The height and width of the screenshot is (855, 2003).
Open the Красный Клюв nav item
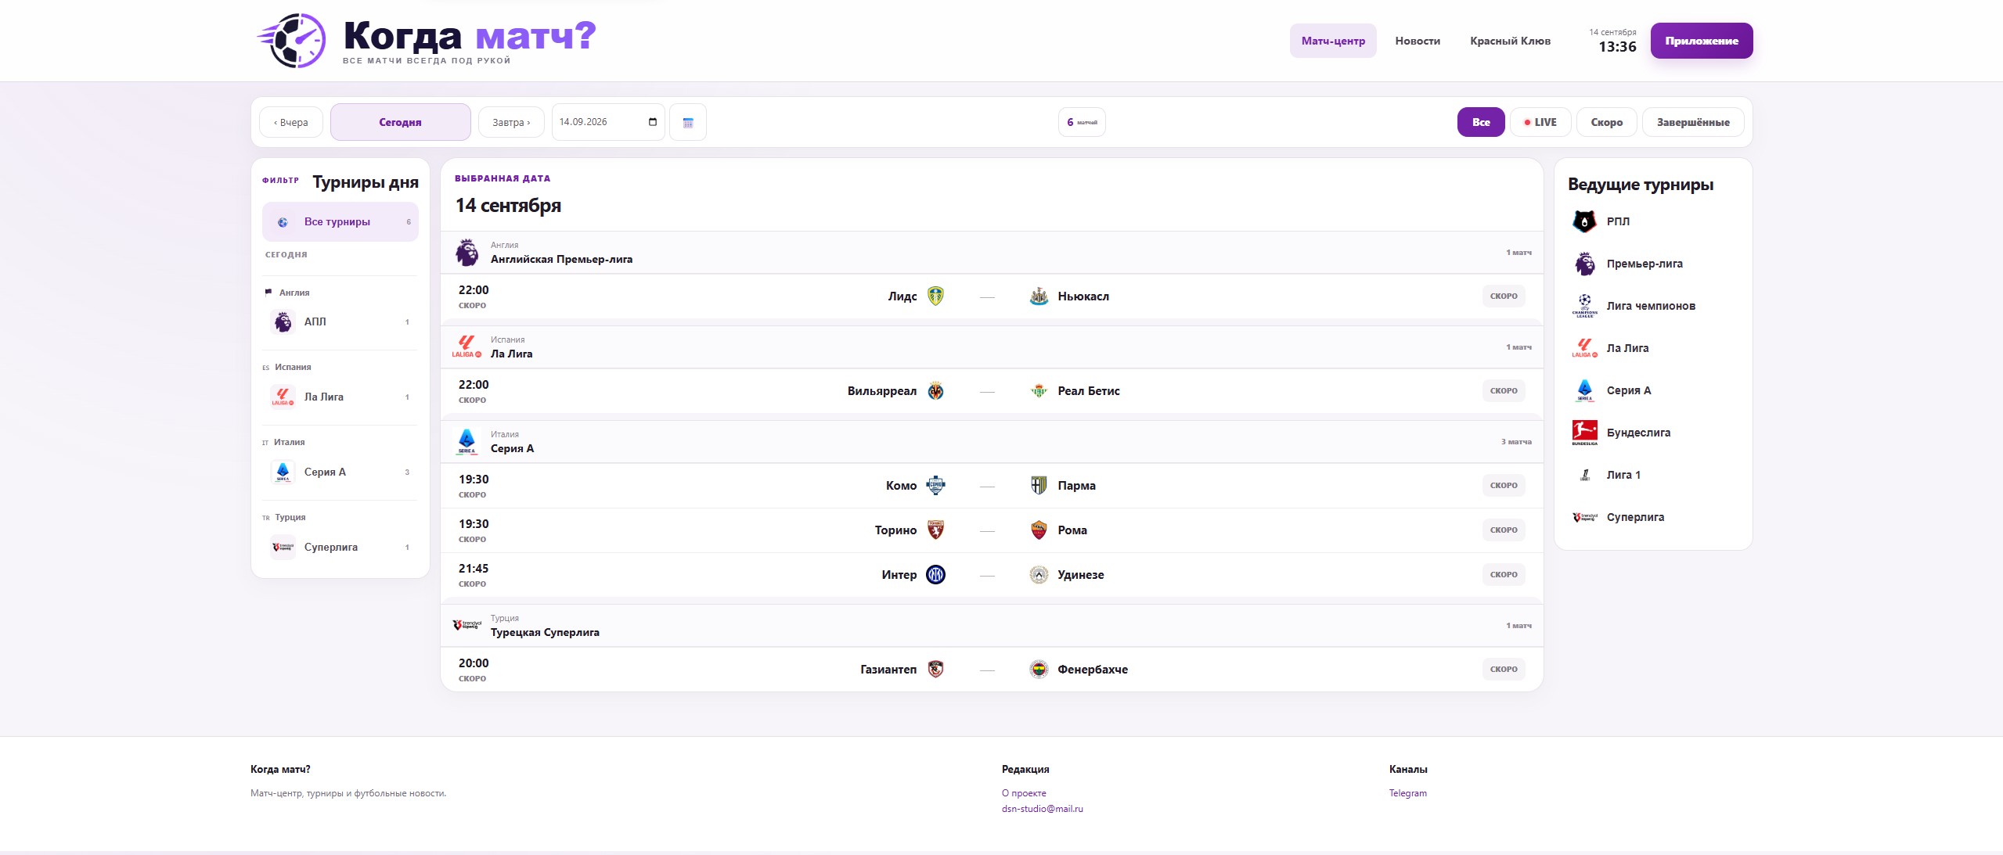coord(1510,41)
